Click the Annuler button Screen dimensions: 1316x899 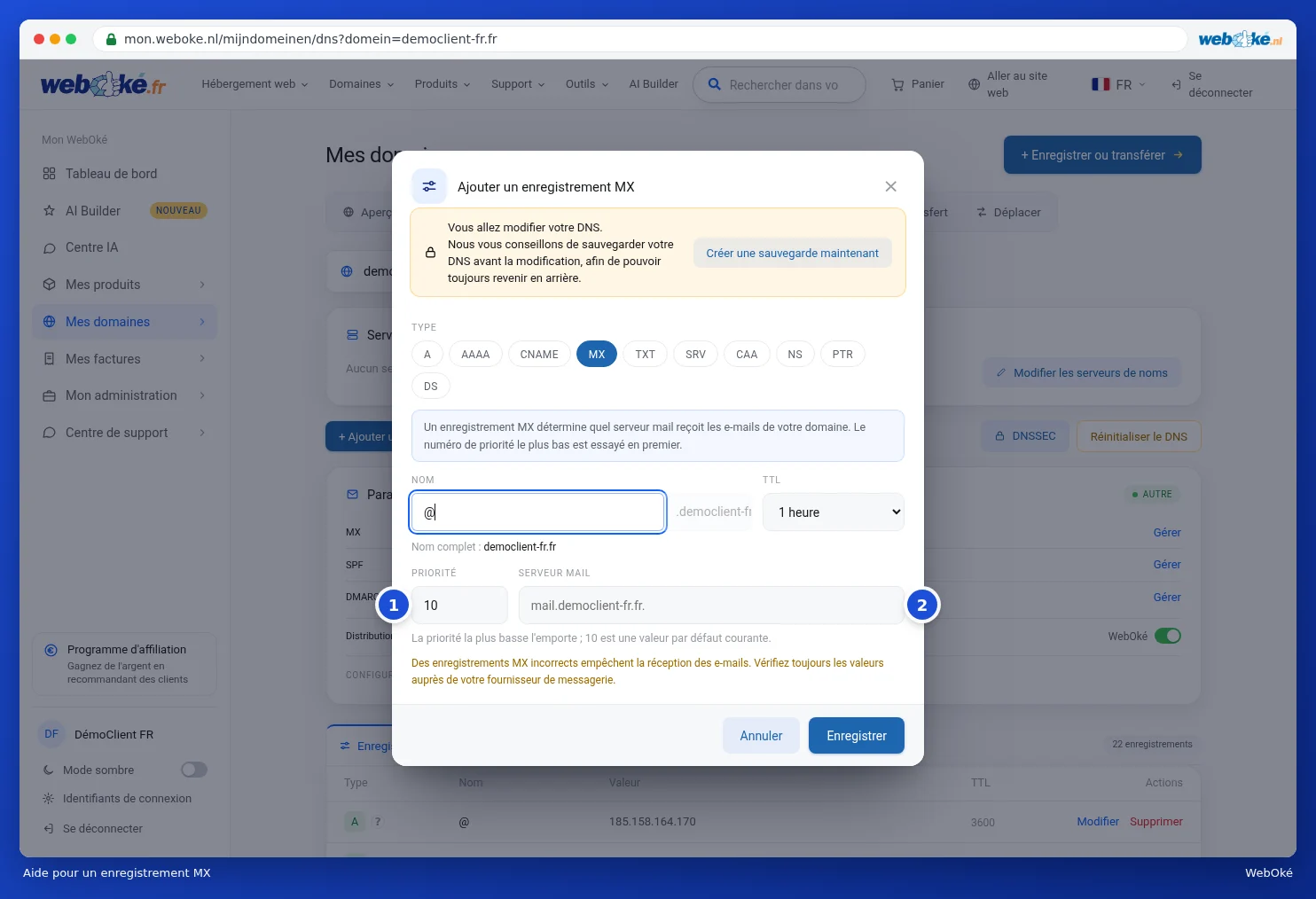point(761,736)
